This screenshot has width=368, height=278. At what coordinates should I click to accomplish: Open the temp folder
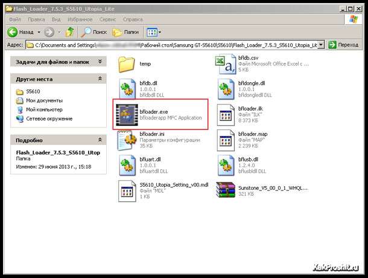point(127,63)
